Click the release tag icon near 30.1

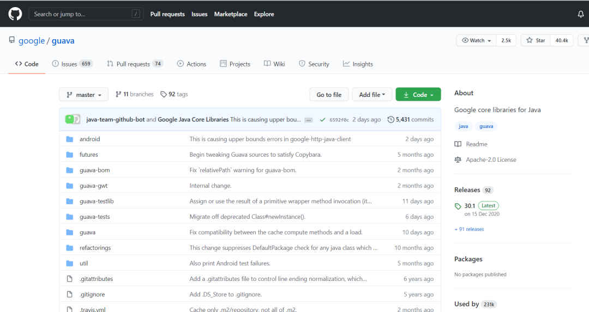click(458, 206)
